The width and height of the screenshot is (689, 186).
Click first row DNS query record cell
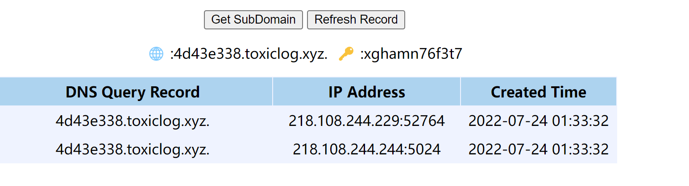coord(133,121)
